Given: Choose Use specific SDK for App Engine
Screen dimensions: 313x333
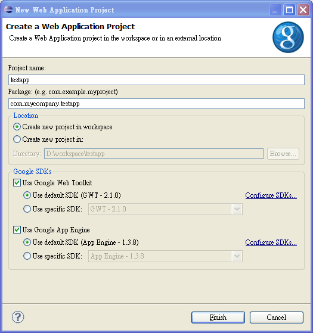Looking at the screenshot, I should (52, 256).
